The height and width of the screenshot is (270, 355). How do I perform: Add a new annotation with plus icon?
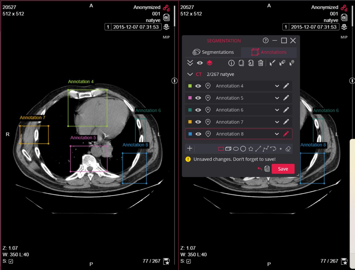point(190,148)
